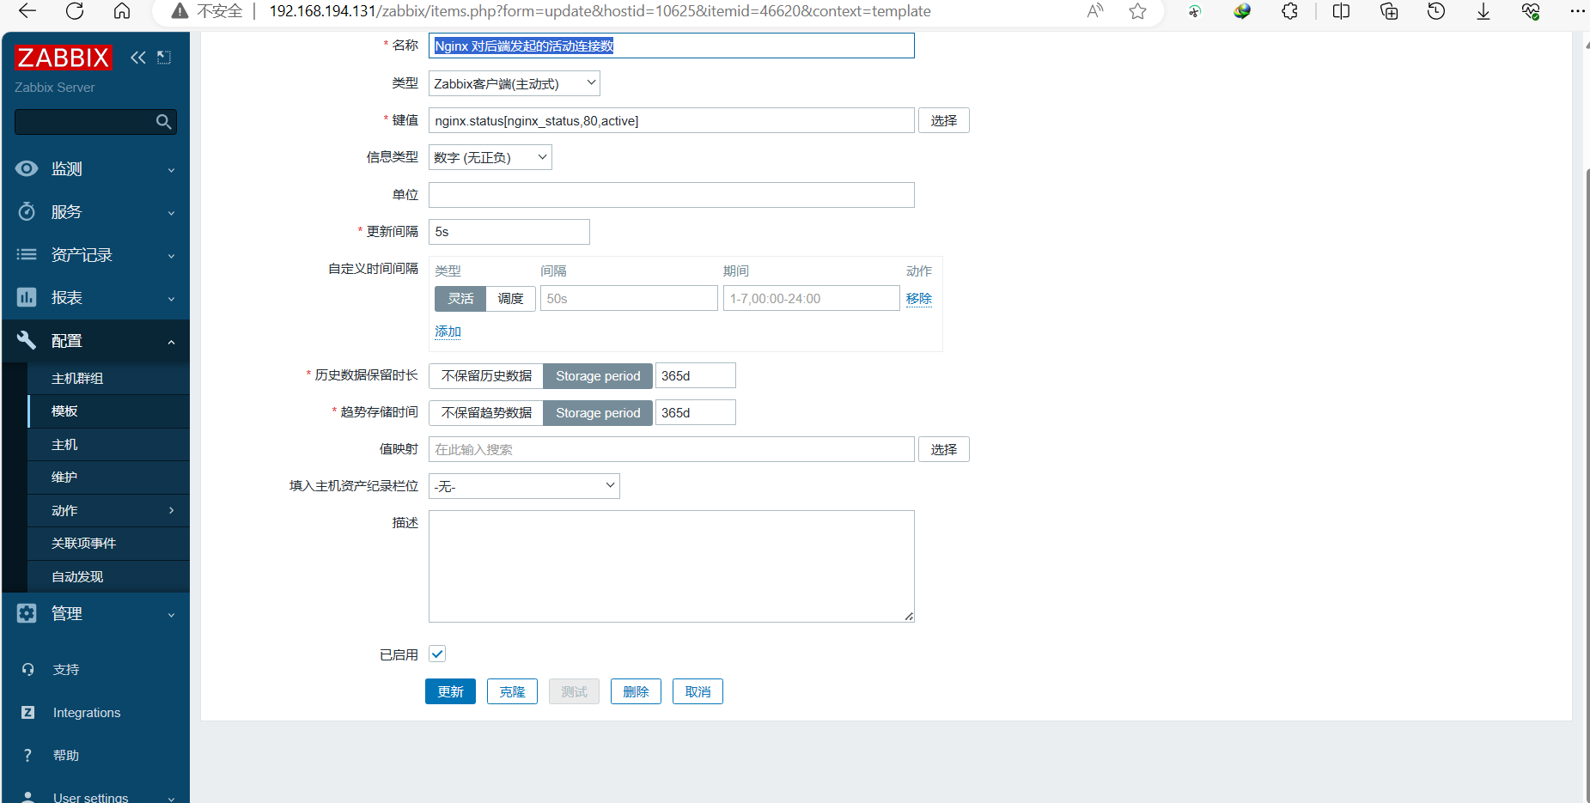Viewport: 1590px width, 803px height.
Task: Select 灵活 flexible interval type
Action: pyautogui.click(x=460, y=299)
